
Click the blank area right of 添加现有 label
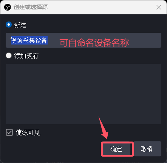(99, 56)
